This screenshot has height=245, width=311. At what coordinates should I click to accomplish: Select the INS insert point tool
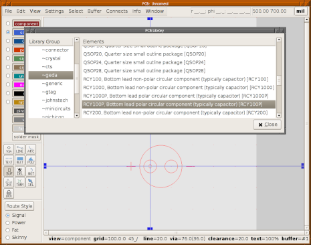point(9,183)
